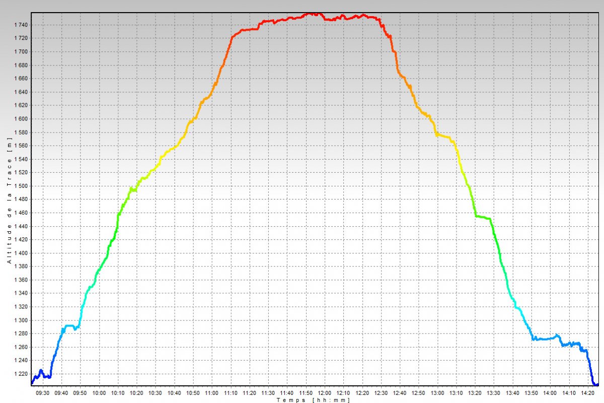This screenshot has height=403, width=604.
Task: Click the small blue bump near 09:30
Action: click(x=41, y=371)
